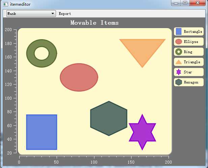This screenshot has width=208, height=168.
Task: Minimize the itemeditor window
Action: (x=176, y=3)
